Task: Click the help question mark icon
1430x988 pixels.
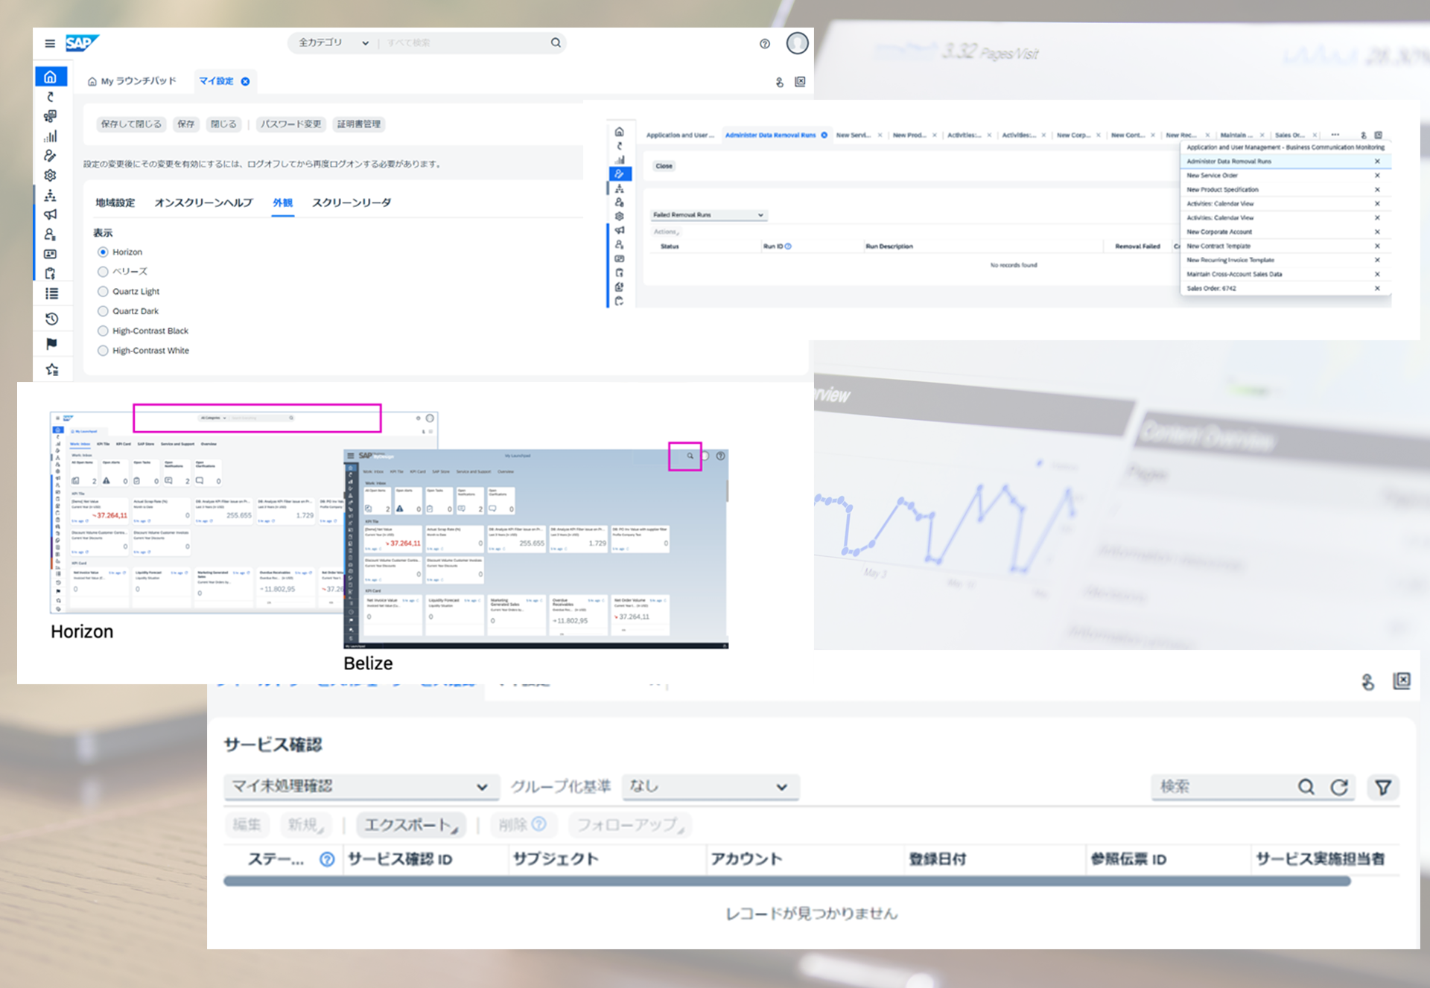Action: pos(764,44)
